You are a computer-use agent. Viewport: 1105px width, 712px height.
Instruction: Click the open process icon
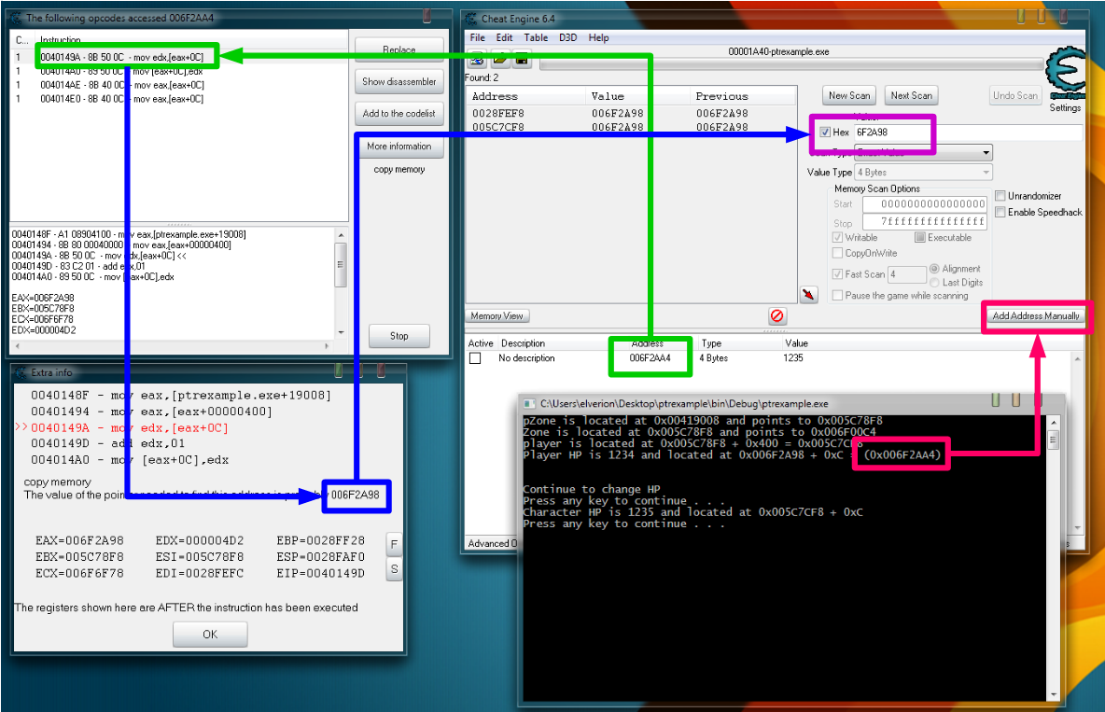pyautogui.click(x=478, y=60)
